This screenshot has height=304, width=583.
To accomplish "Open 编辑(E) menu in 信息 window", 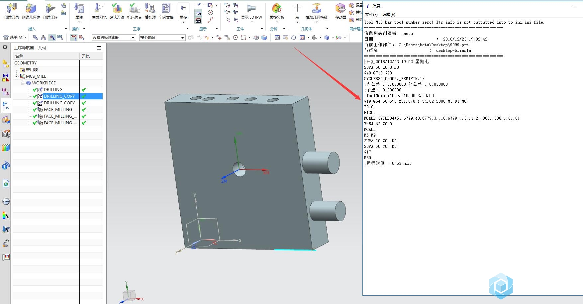I will (x=389, y=15).
